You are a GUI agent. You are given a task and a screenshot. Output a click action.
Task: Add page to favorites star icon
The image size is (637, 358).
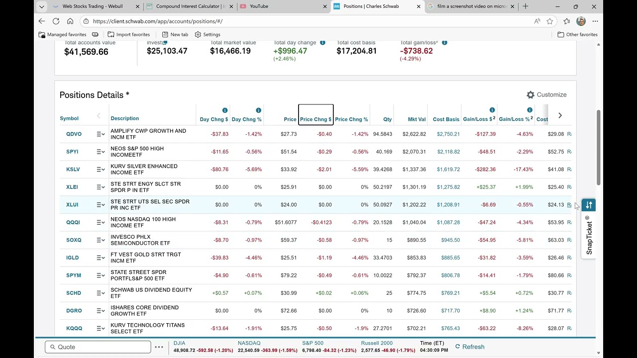[x=550, y=21]
